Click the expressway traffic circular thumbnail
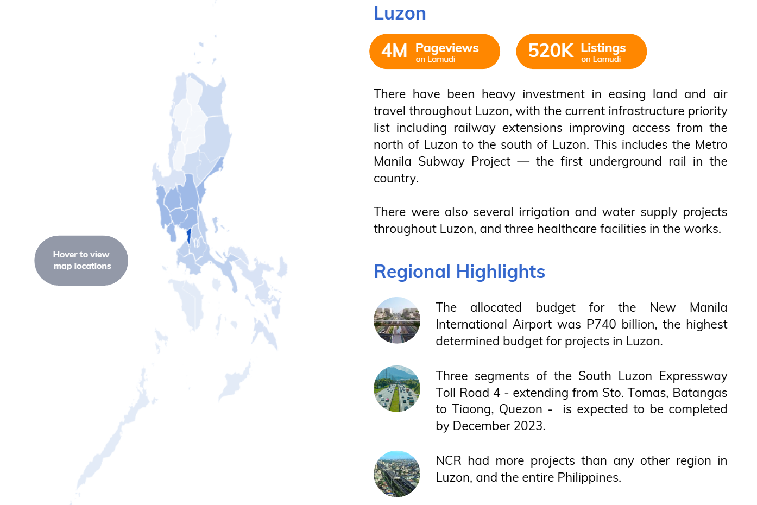 coord(396,388)
